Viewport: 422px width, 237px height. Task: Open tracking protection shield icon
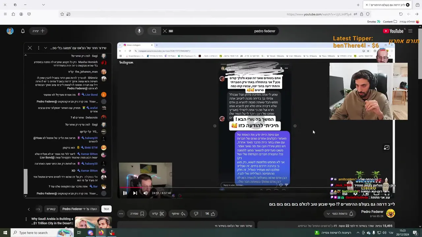368,14
